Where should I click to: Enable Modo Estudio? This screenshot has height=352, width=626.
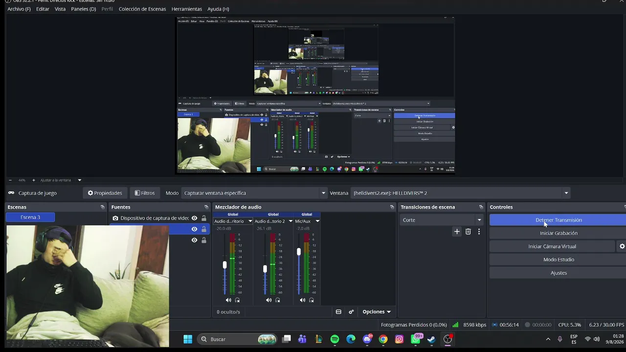tap(559, 260)
